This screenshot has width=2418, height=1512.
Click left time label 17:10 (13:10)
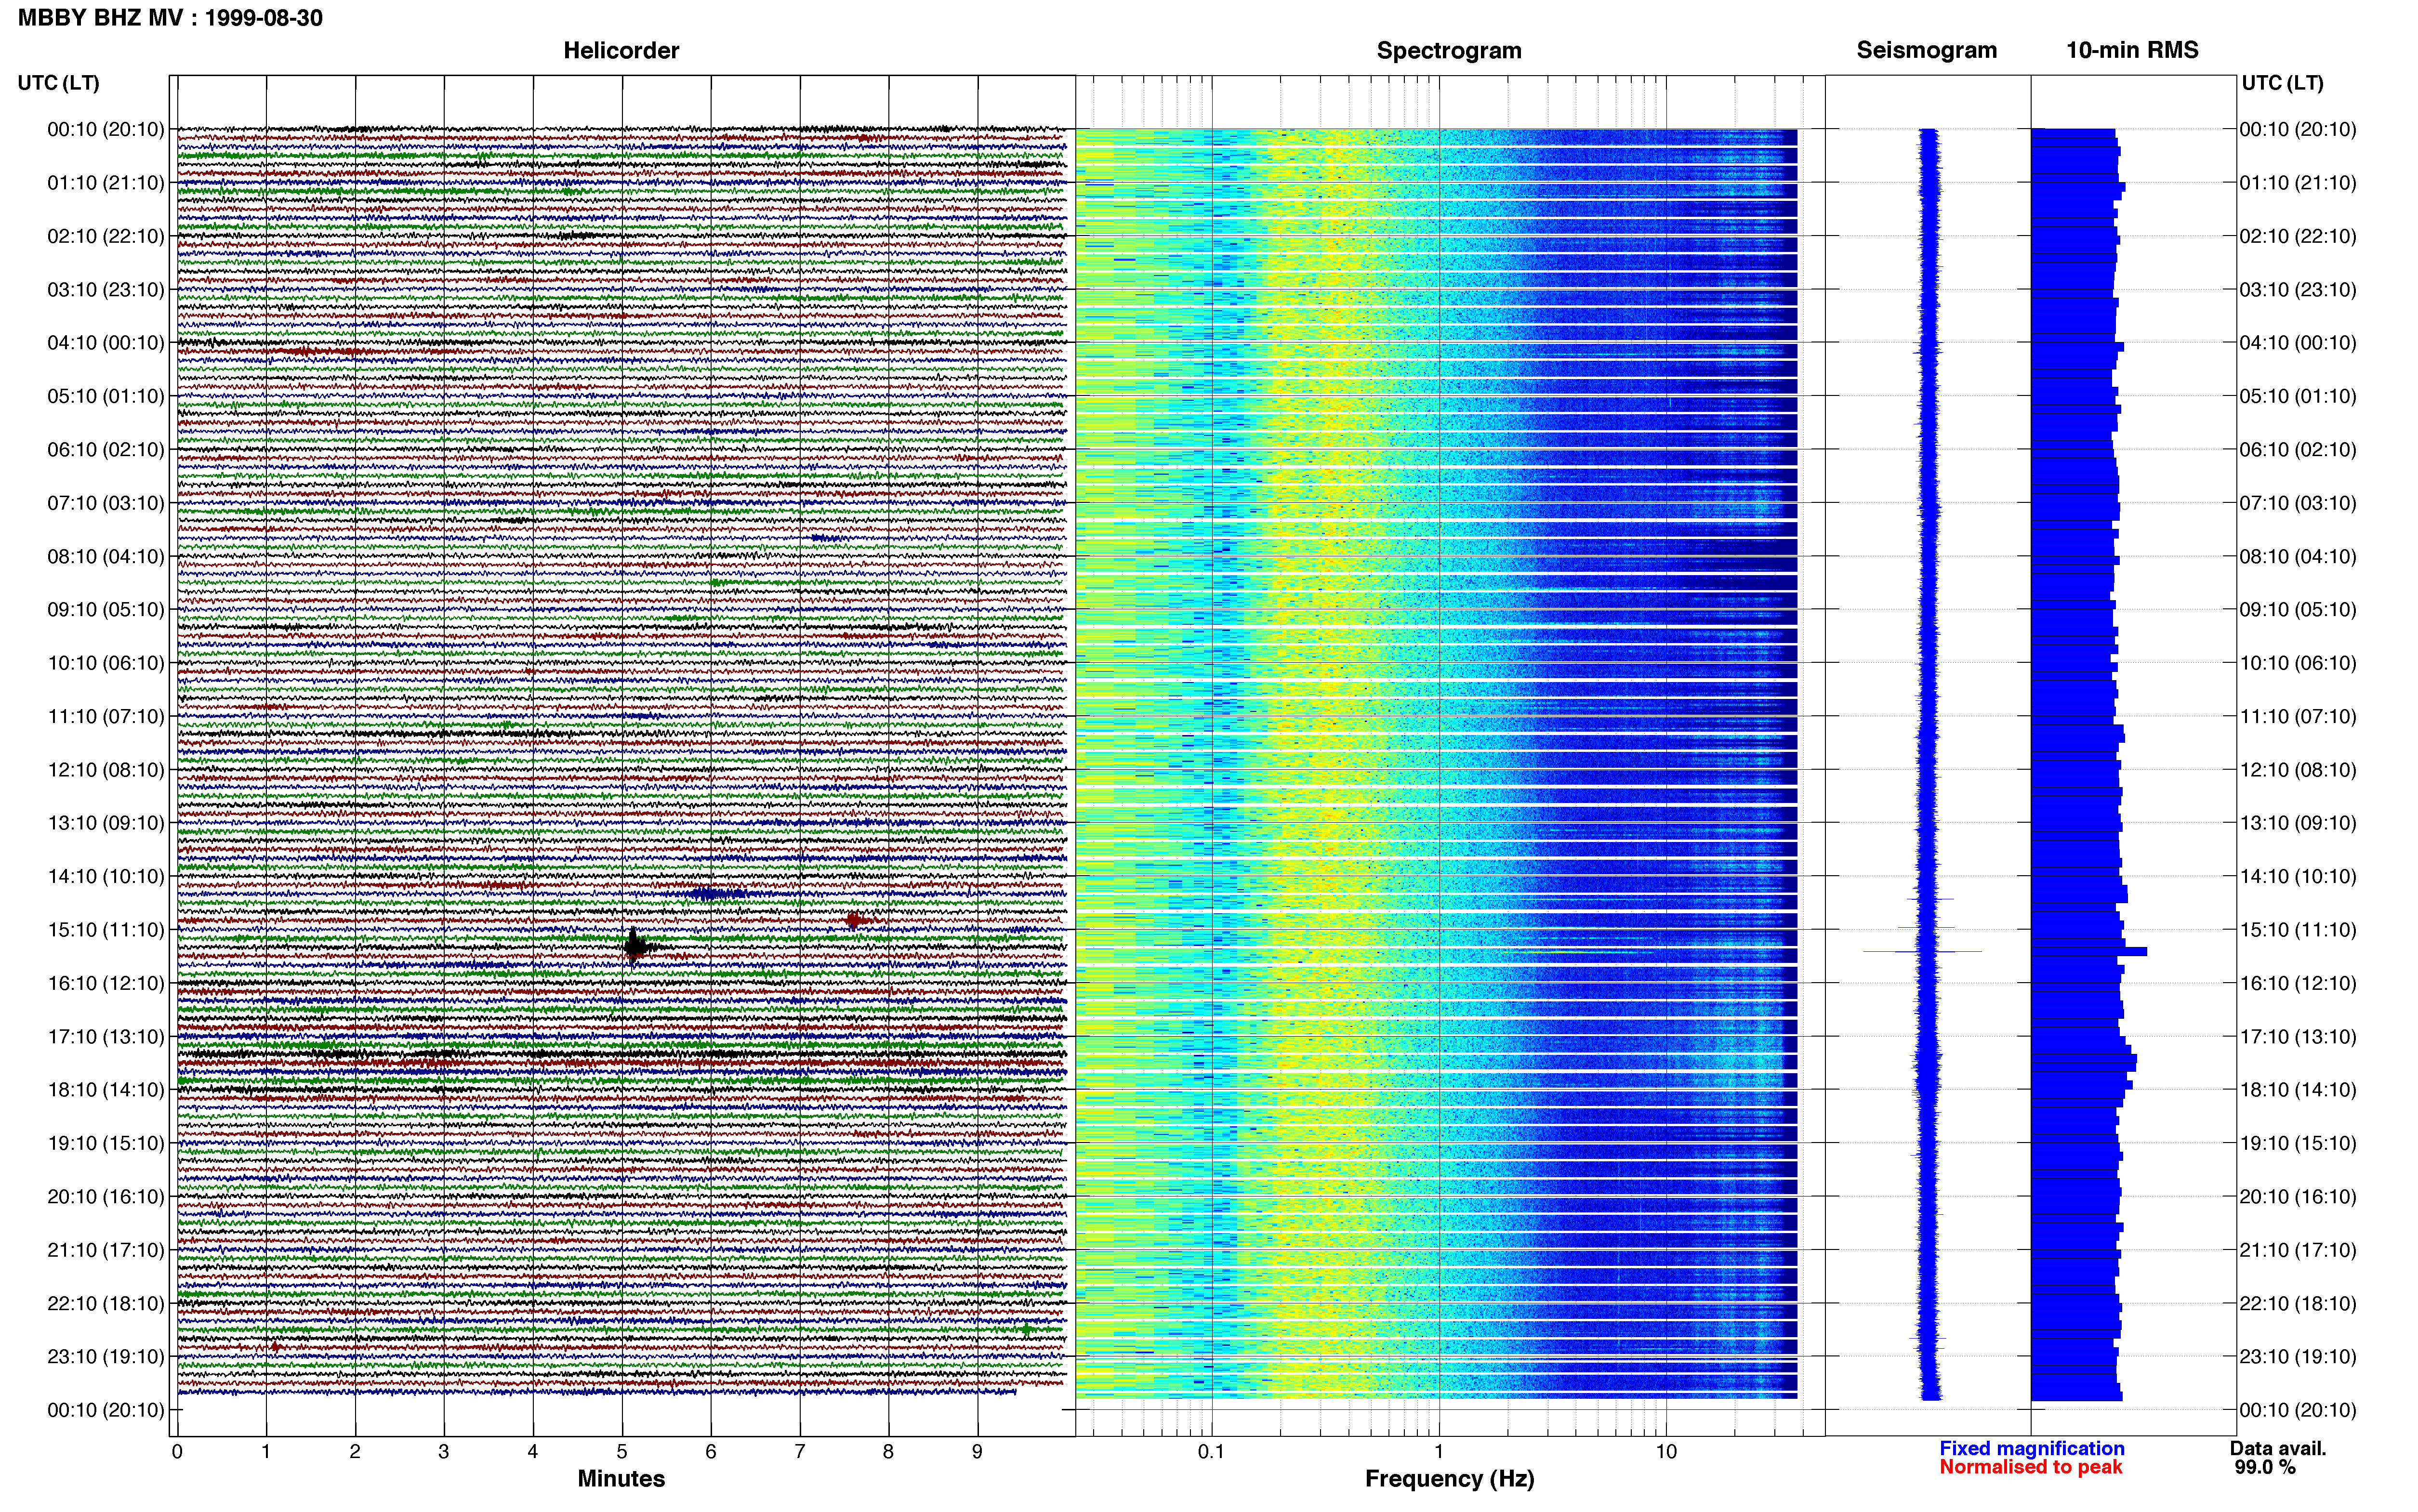[x=106, y=1036]
